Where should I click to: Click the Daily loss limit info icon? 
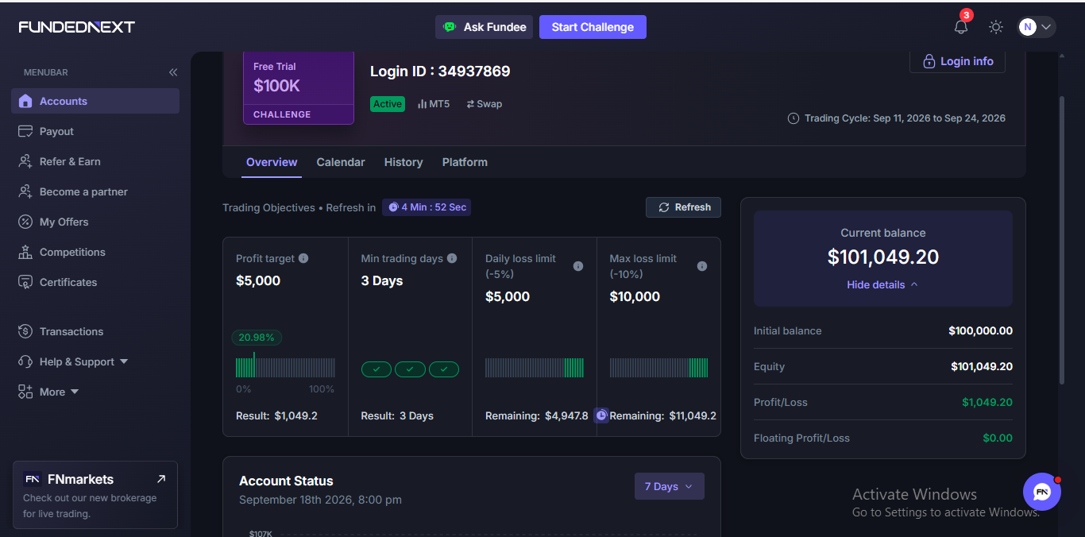pyautogui.click(x=578, y=266)
